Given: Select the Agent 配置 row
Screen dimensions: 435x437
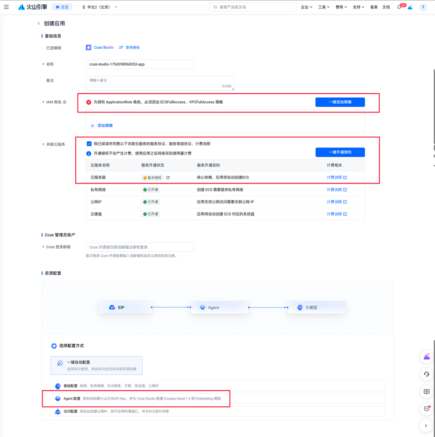Looking at the screenshot, I should coord(218,399).
